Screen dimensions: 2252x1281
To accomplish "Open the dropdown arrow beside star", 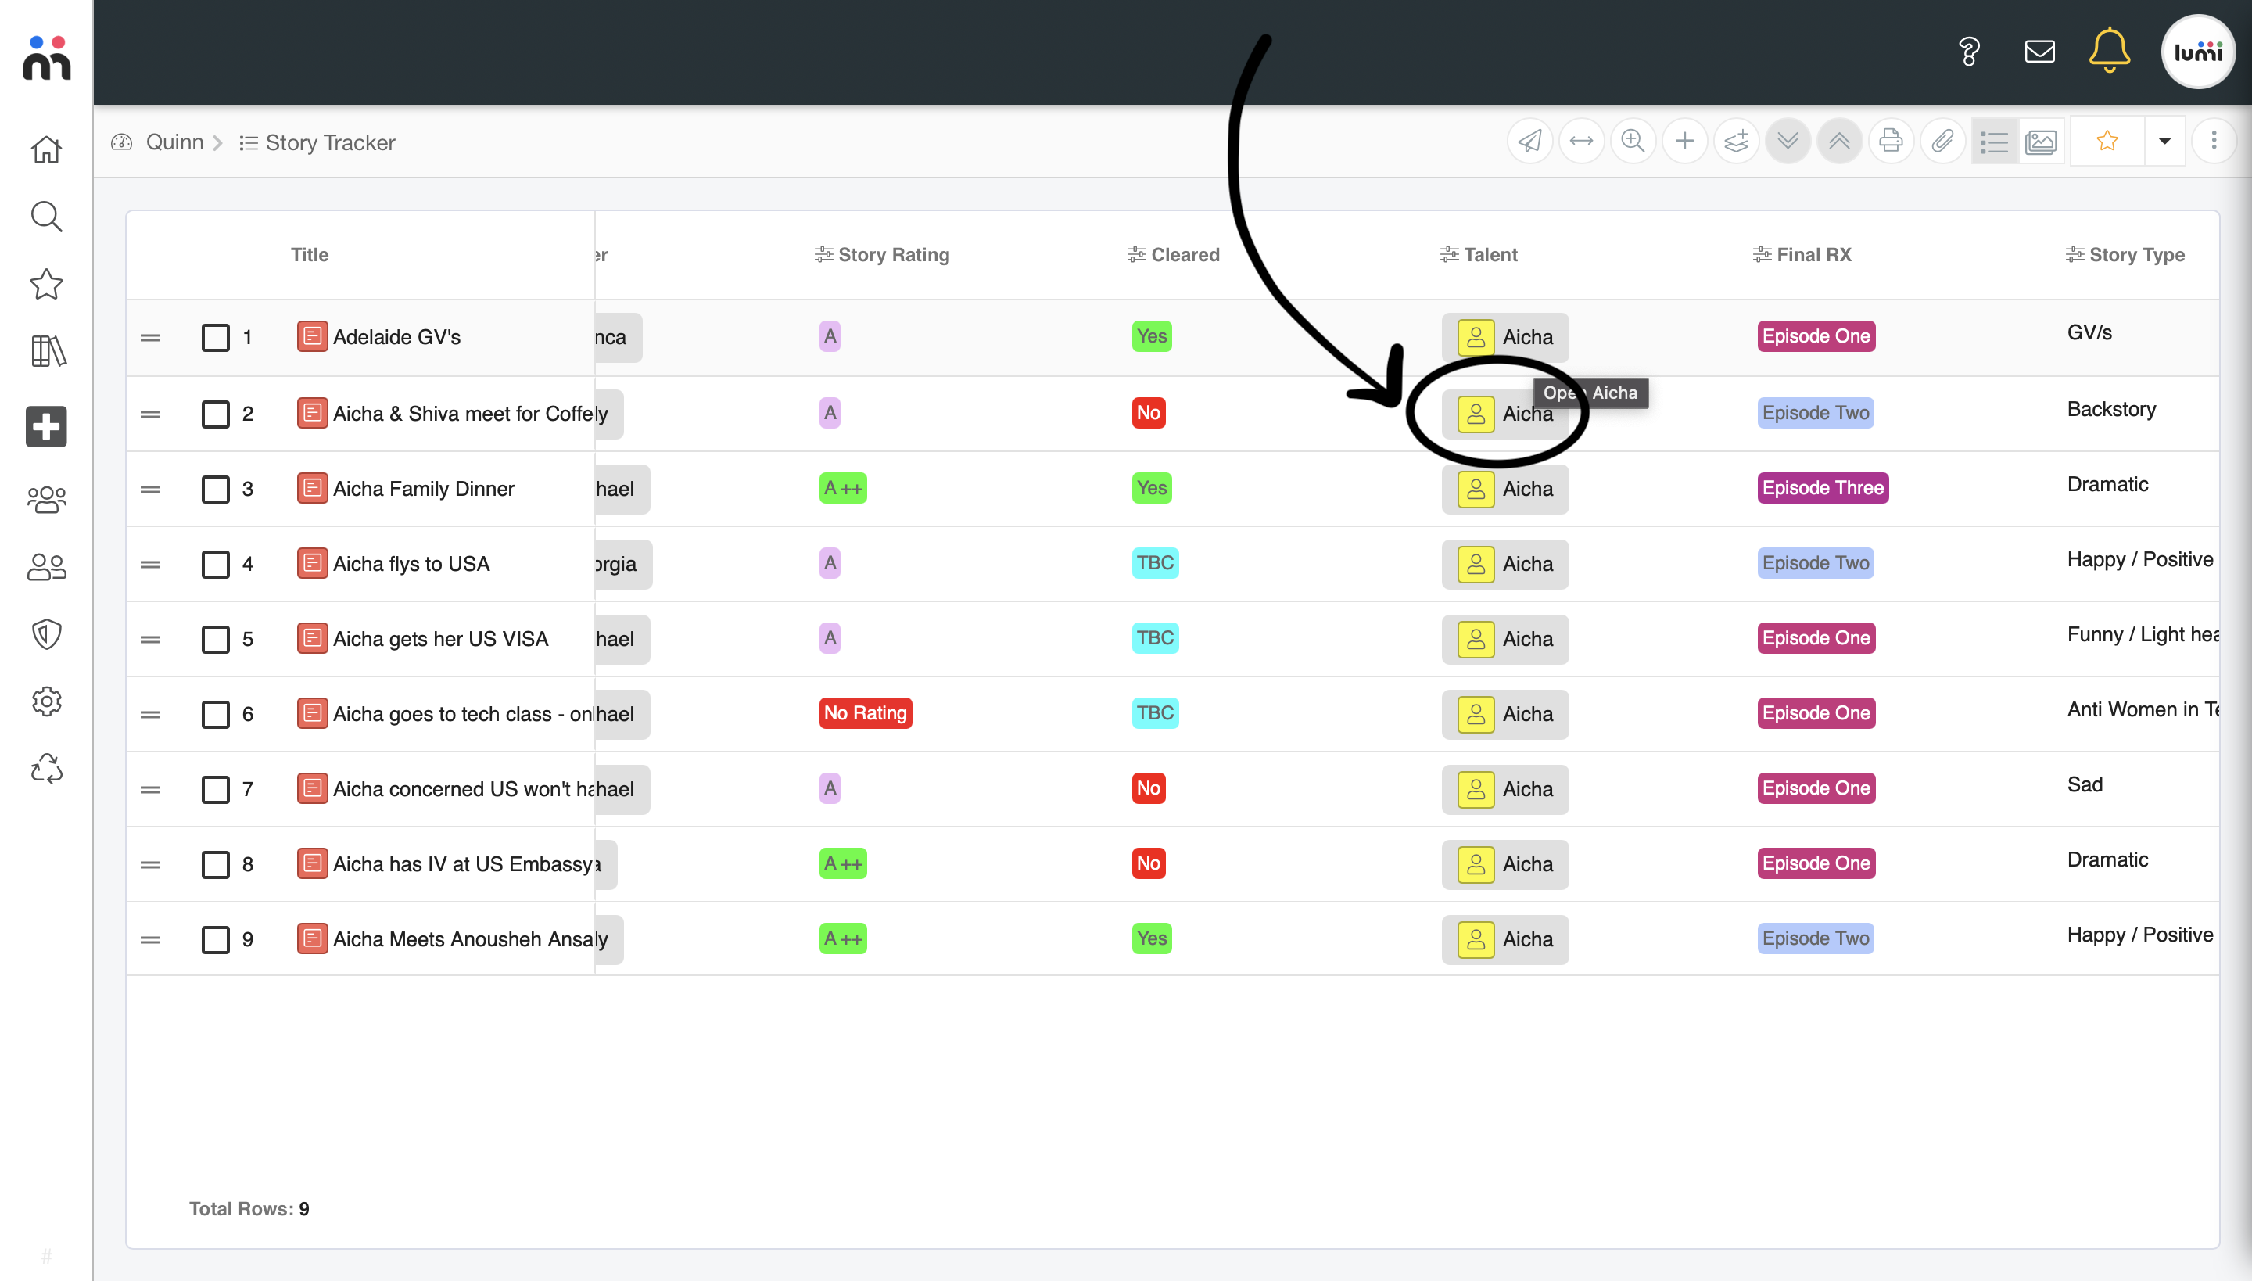I will click(x=2164, y=142).
